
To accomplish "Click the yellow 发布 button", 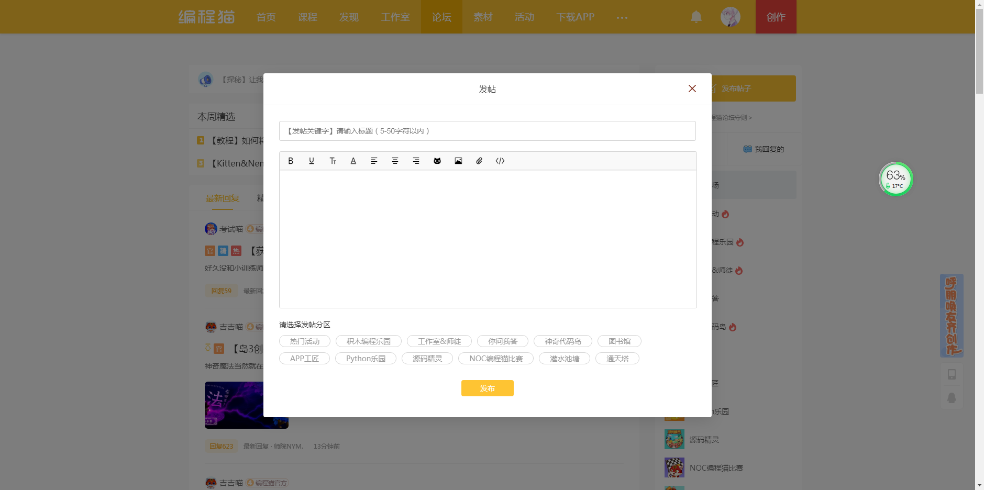I will pos(488,388).
